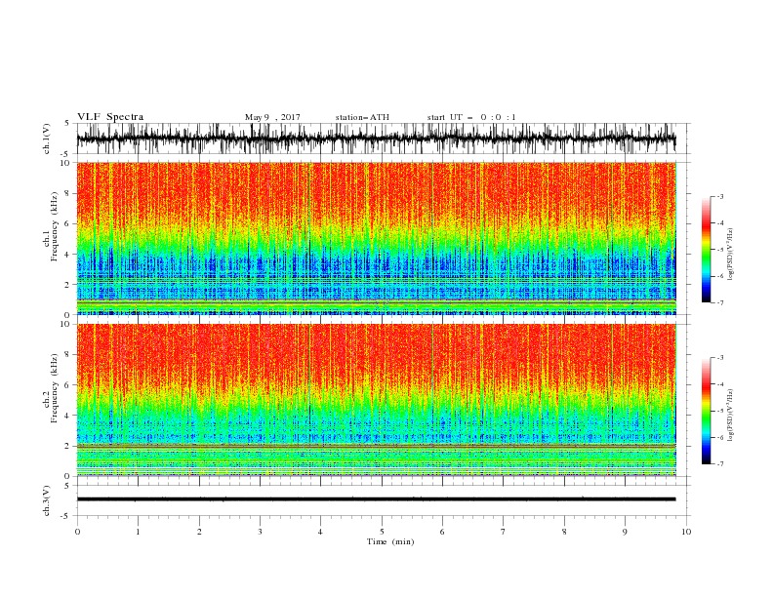Click the ch.2 PSD color bar
Screen dimensions: 773x597
click(x=706, y=411)
